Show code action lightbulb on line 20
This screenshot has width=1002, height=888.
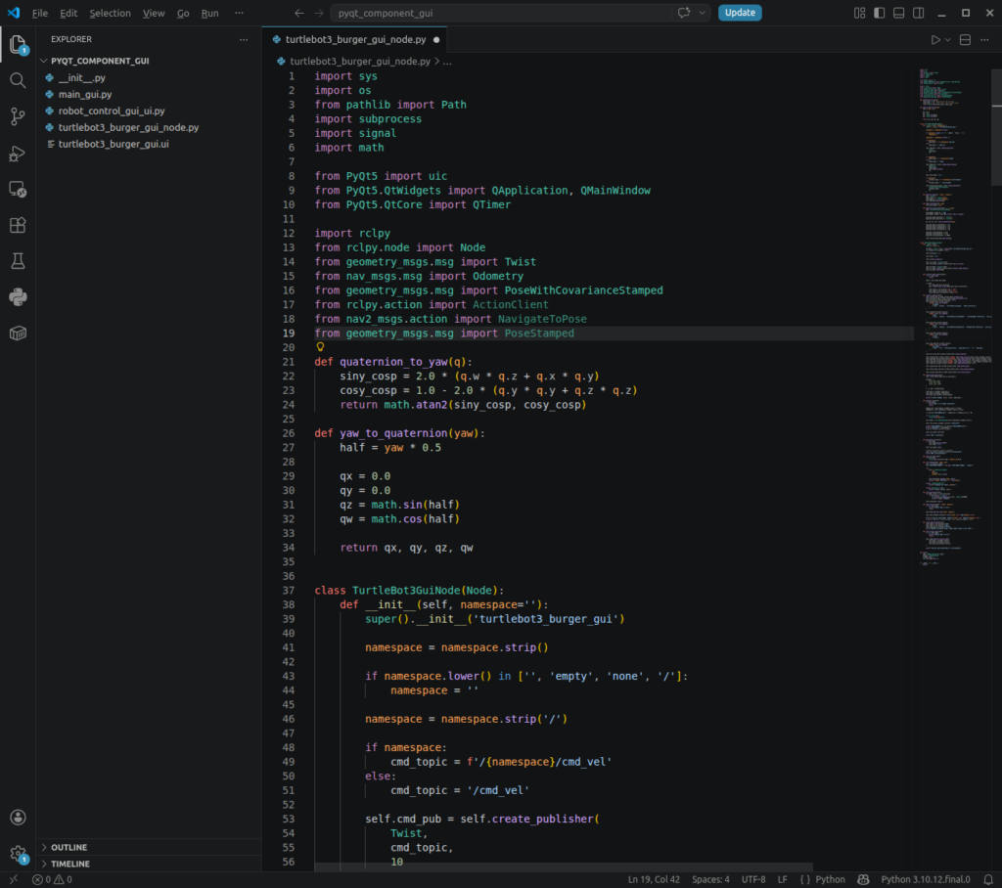pyautogui.click(x=320, y=347)
